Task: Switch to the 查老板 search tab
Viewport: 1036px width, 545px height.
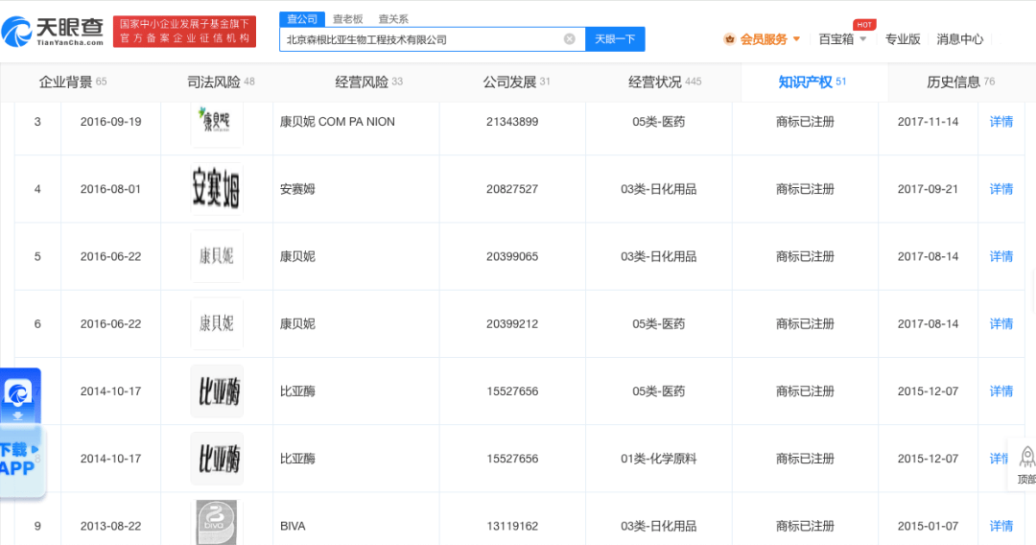Action: [347, 18]
